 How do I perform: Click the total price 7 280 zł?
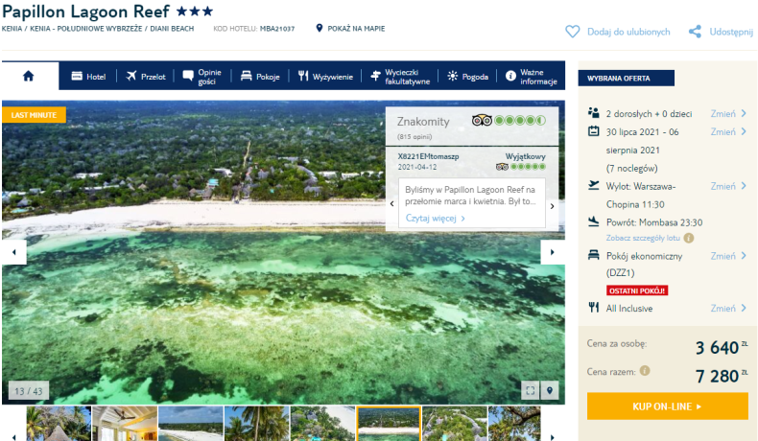[721, 375]
